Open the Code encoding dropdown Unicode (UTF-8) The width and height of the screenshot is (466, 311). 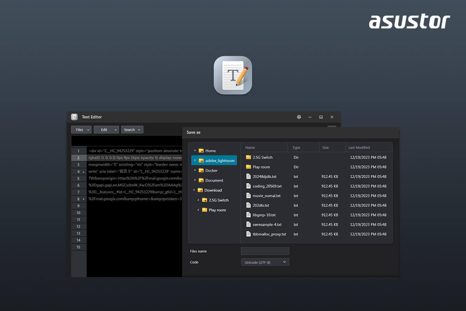pyautogui.click(x=265, y=262)
